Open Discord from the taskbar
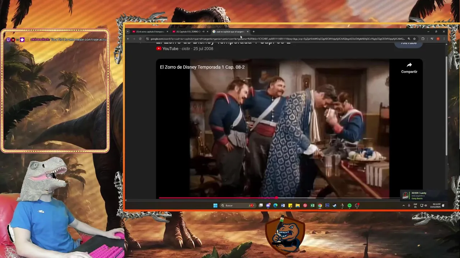The height and width of the screenshot is (258, 460). coord(268,206)
